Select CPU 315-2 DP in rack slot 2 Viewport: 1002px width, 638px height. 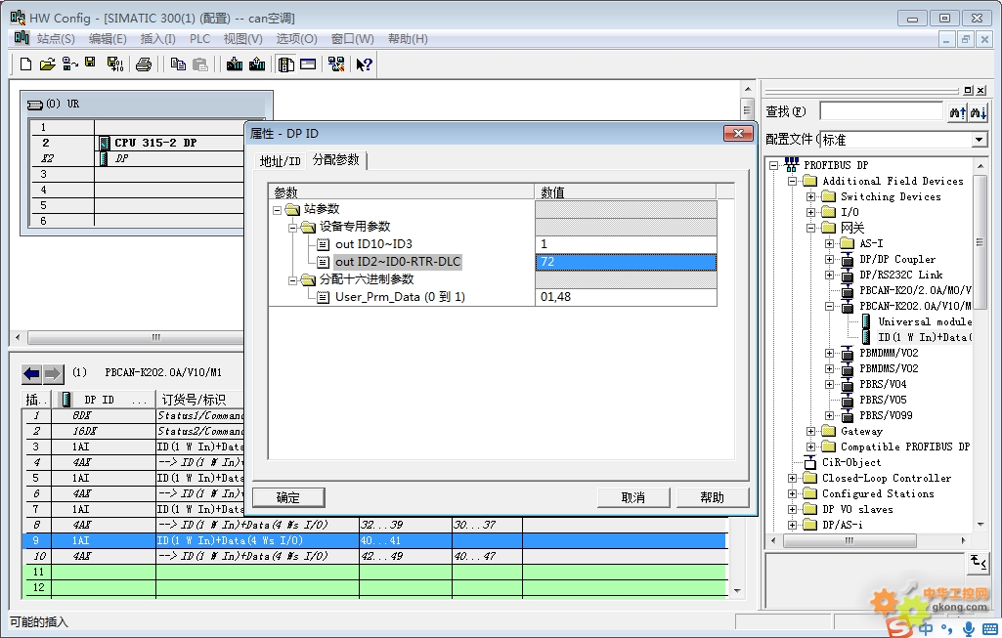tap(155, 143)
